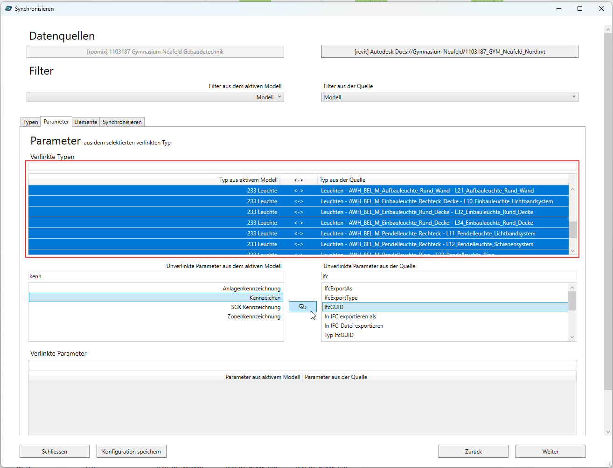Open the 'Filter aus dem aktiven Modell' dropdown

pyautogui.click(x=155, y=97)
